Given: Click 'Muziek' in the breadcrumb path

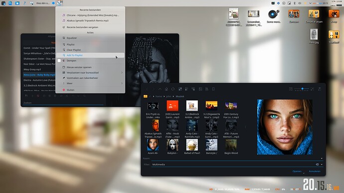Looking at the screenshot, I should [180, 96].
